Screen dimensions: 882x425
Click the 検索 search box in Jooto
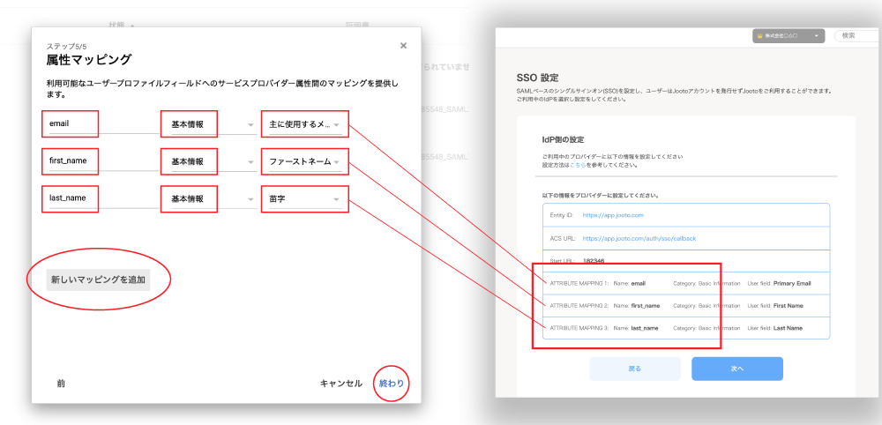point(858,35)
